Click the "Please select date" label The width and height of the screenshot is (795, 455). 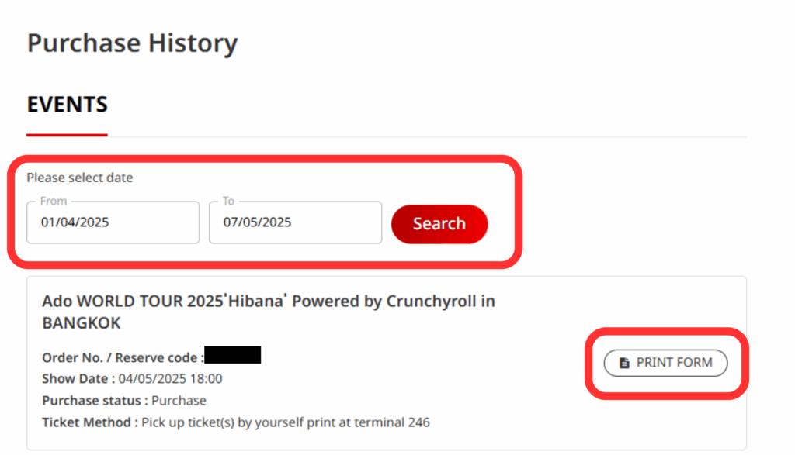point(80,178)
